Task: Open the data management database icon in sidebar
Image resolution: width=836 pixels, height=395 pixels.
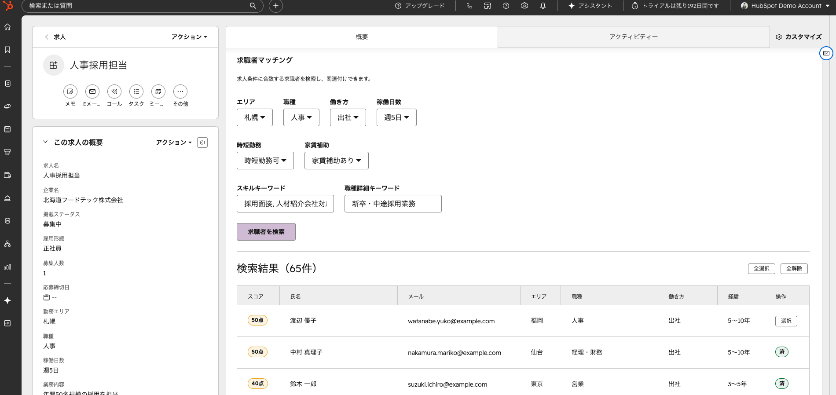Action: click(x=7, y=221)
